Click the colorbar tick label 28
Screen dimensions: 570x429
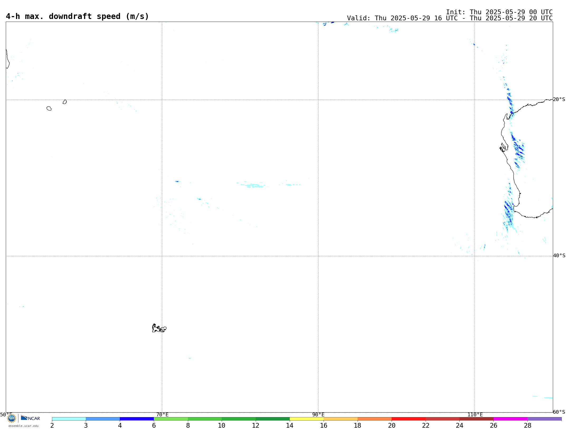click(x=528, y=425)
